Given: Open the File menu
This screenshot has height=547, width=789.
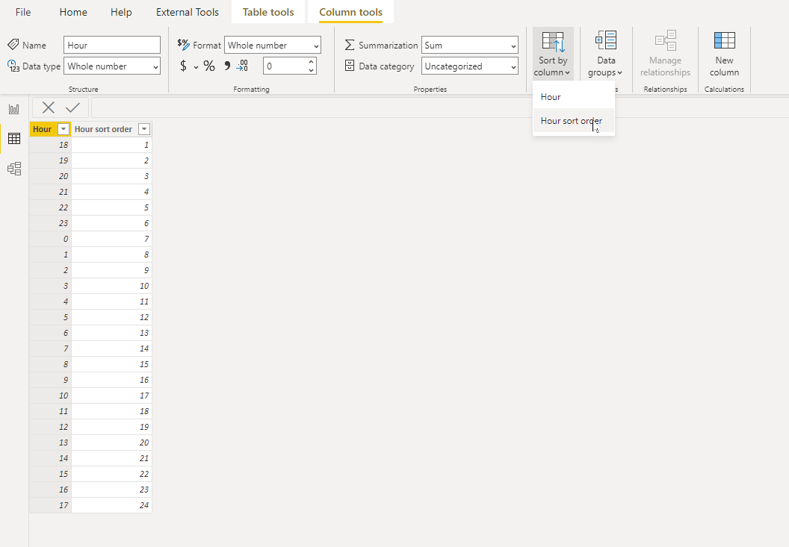Looking at the screenshot, I should 23,12.
